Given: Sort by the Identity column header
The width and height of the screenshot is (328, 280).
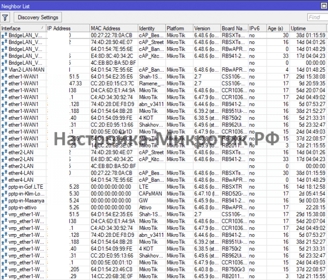Looking at the screenshot, I should pos(152,28).
